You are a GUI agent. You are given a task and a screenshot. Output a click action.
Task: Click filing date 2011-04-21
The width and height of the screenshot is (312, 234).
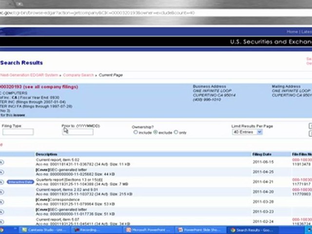coord(263,182)
